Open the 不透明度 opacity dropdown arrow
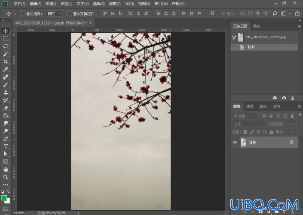The width and height of the screenshot is (303, 215). click(299, 124)
